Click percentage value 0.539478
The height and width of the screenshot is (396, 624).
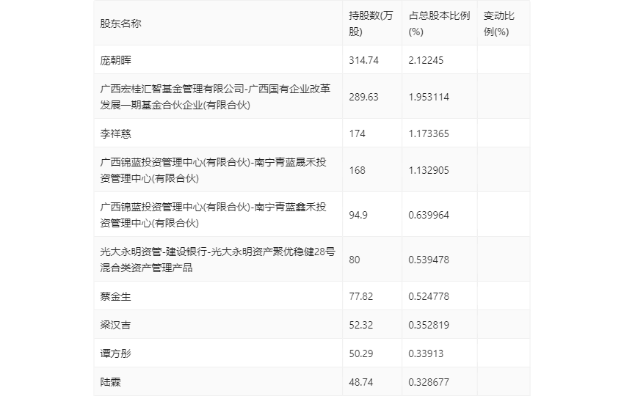click(x=429, y=260)
